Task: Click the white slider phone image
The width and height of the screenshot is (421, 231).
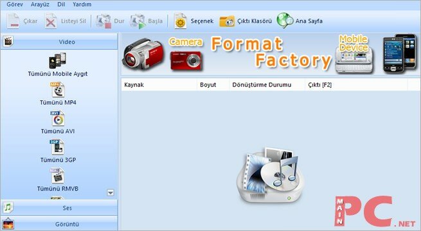Action: [354, 61]
